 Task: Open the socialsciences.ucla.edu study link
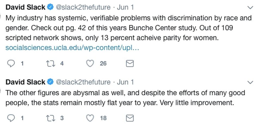click(x=72, y=48)
